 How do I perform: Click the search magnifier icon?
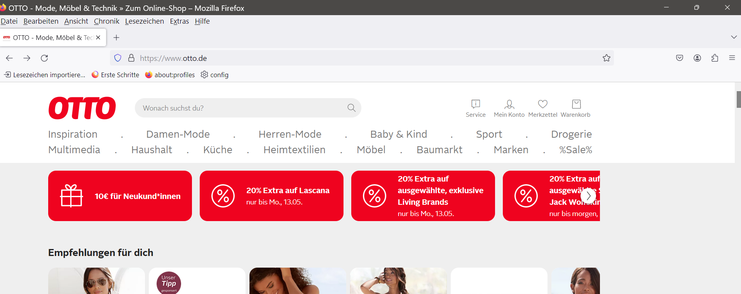point(352,108)
